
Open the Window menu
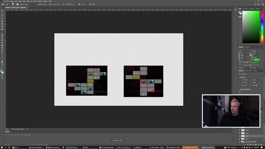click(45, 1)
